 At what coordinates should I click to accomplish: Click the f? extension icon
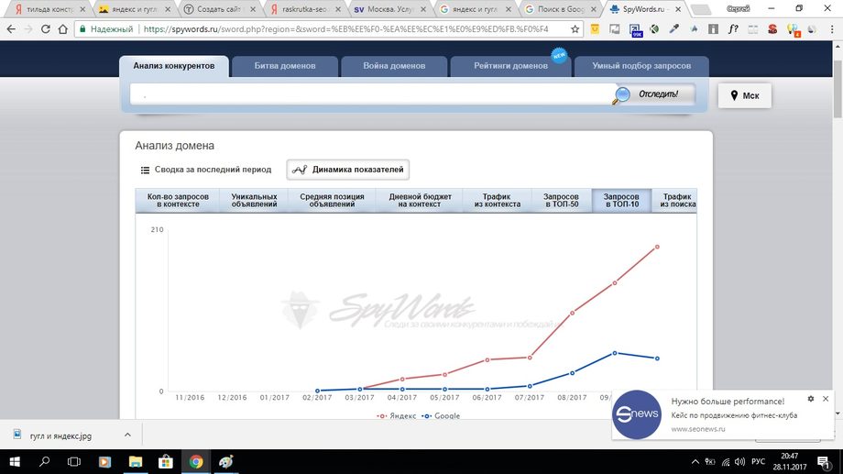(733, 29)
